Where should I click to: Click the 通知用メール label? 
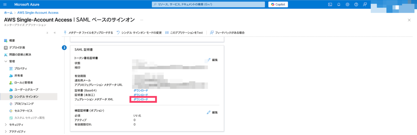click(82, 80)
